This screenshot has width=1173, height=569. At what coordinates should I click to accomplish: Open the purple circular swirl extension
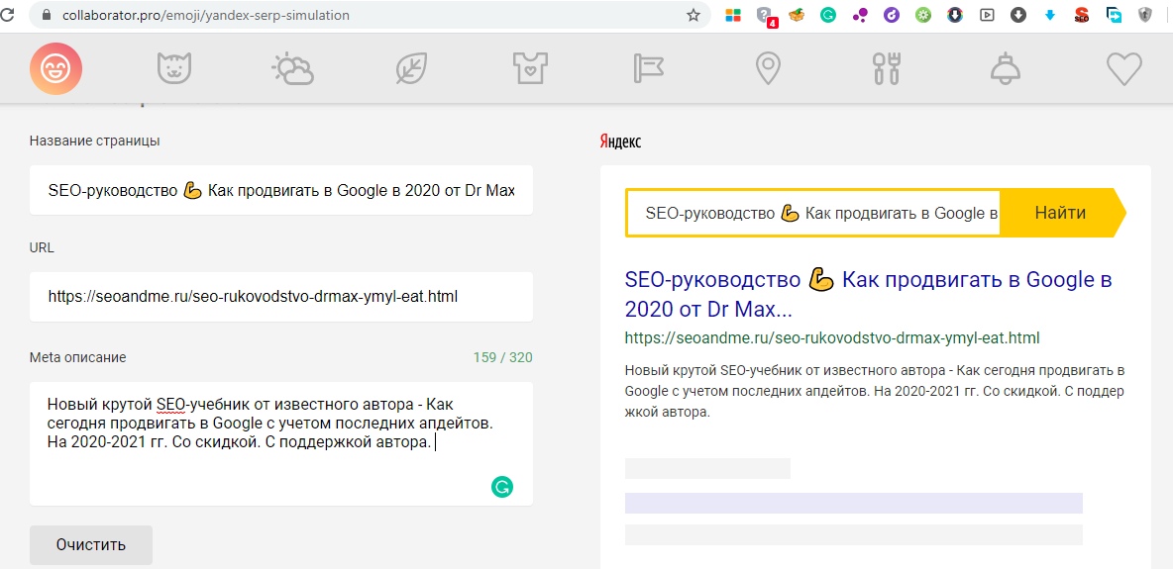tap(891, 15)
